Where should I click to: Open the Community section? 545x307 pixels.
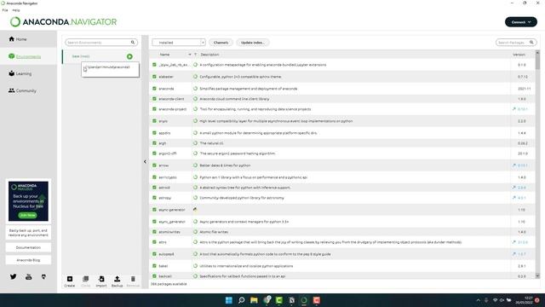pos(22,90)
